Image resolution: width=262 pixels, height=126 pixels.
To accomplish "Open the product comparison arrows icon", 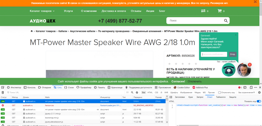I will pyautogui.click(x=203, y=11).
